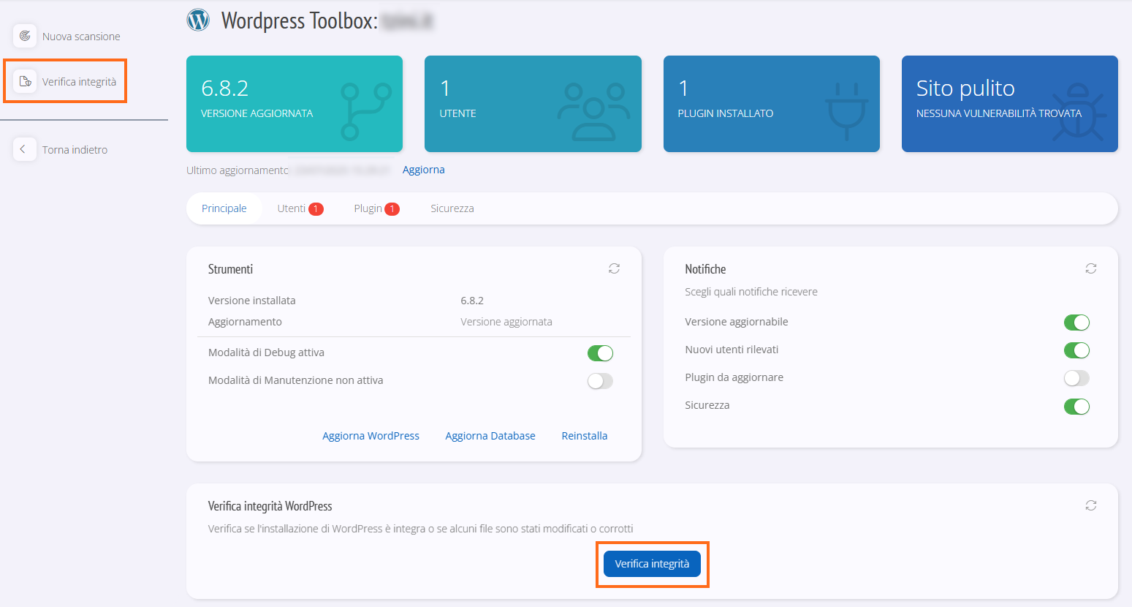
Task: Click the WordPress logo next to title
Action: [x=198, y=20]
